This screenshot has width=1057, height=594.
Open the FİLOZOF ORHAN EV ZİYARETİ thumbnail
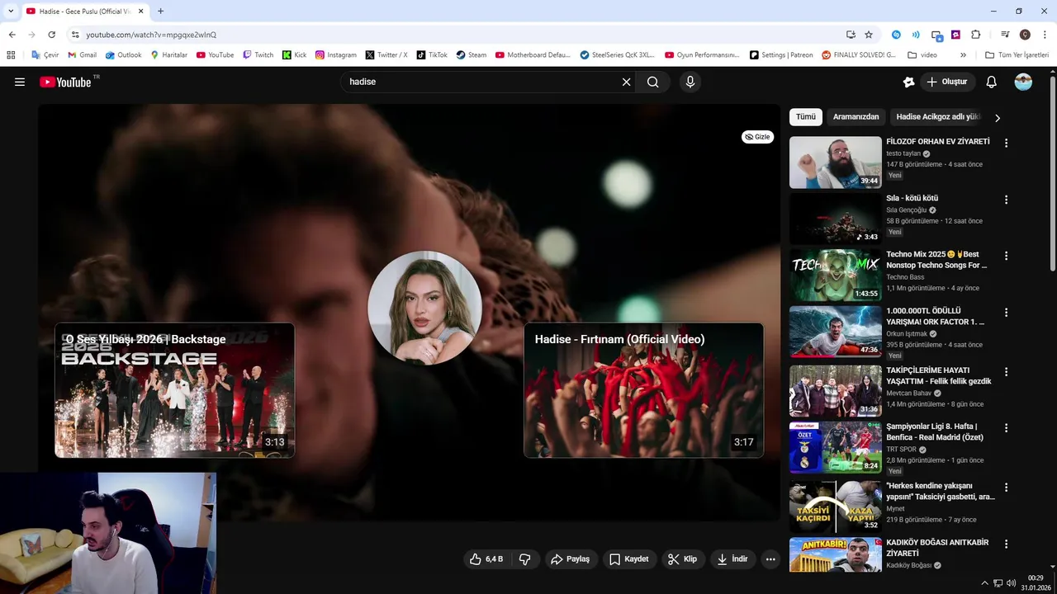tap(835, 163)
